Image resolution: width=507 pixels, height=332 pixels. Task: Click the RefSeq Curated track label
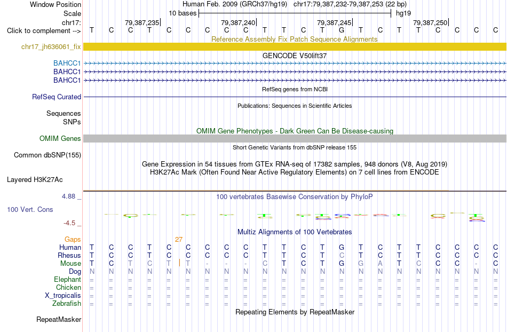(57, 97)
